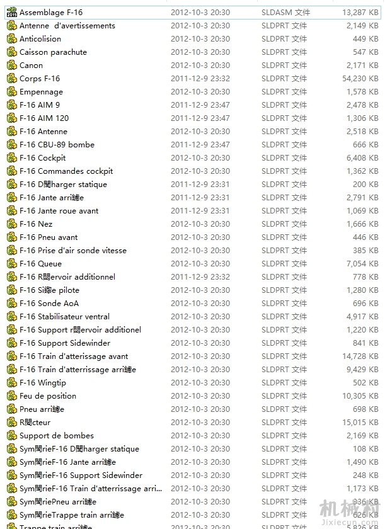Click the '7,054 KB' size of F-16 Queue
385x529 pixels.
[362, 264]
